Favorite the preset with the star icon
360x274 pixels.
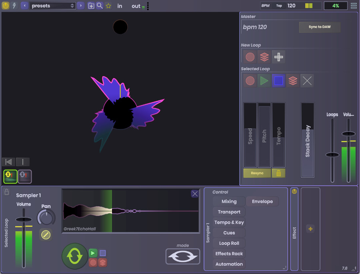pos(108,6)
